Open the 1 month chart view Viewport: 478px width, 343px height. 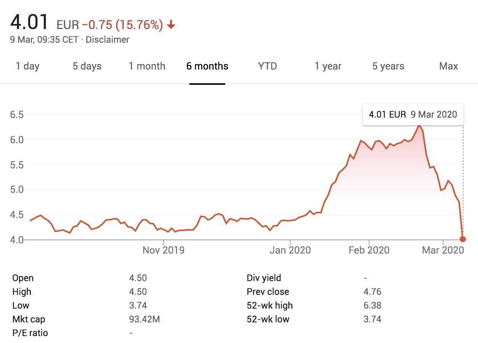(x=147, y=66)
